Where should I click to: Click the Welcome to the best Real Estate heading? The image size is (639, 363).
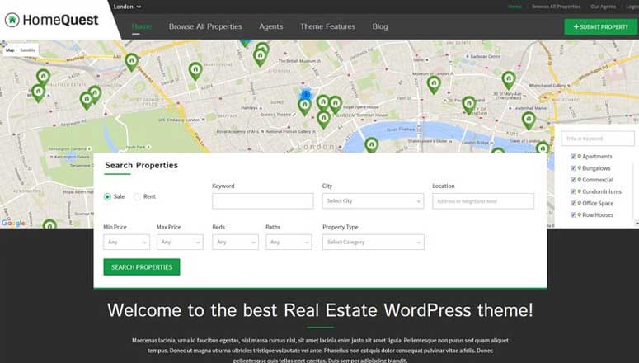tap(320, 310)
